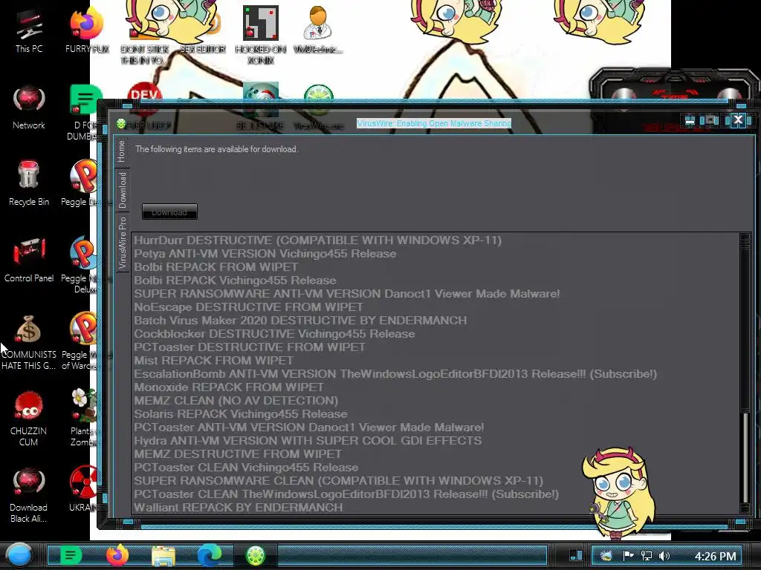Open the CHUZZIN red fuzzball icon
The height and width of the screenshot is (570, 761).
click(29, 419)
